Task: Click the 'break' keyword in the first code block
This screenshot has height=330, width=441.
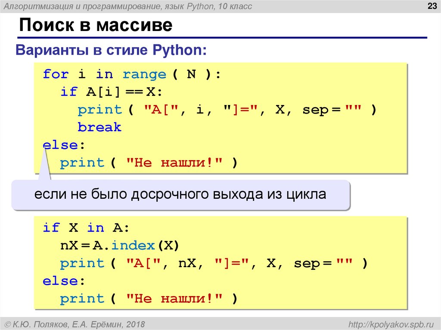Action: [99, 127]
